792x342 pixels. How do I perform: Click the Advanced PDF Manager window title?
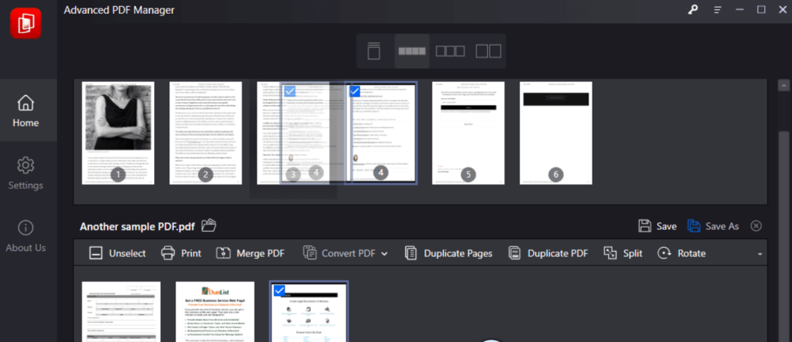point(119,10)
